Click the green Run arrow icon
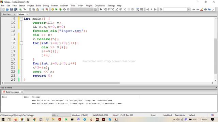 point(57,9)
